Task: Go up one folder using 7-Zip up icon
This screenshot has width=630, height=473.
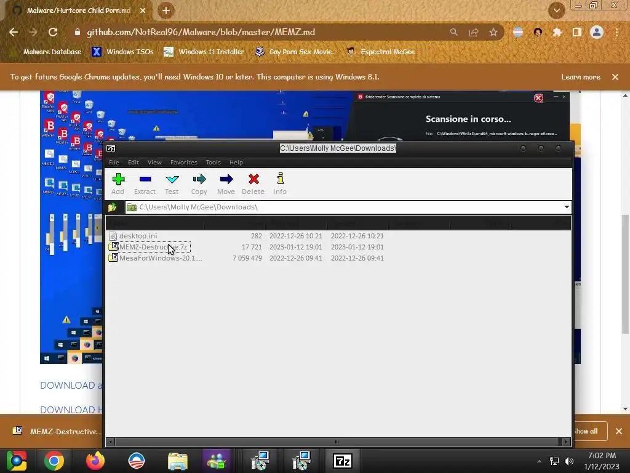Action: point(113,207)
